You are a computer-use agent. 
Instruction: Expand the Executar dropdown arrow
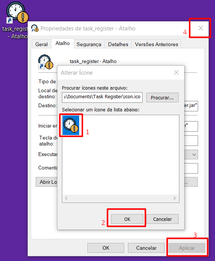194,154
